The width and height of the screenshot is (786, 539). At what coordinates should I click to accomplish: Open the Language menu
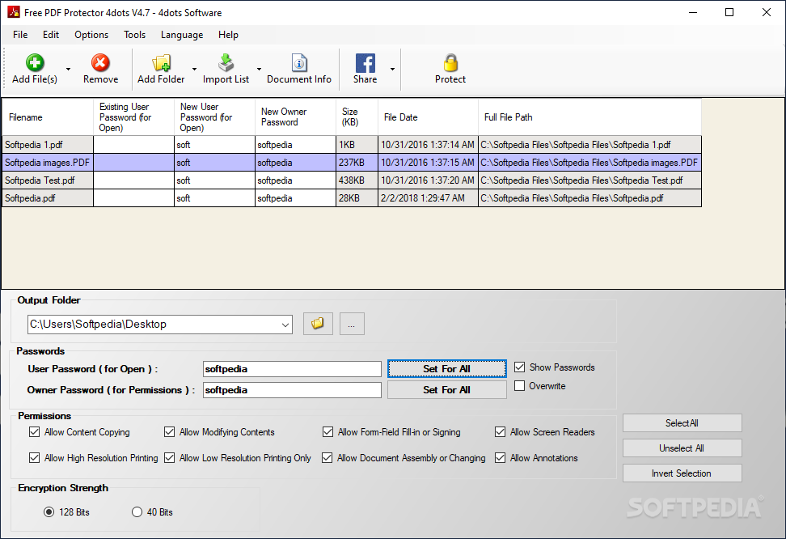click(182, 35)
